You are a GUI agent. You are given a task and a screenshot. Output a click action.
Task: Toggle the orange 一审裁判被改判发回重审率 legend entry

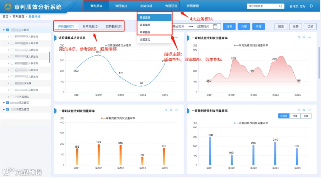pos(118,118)
